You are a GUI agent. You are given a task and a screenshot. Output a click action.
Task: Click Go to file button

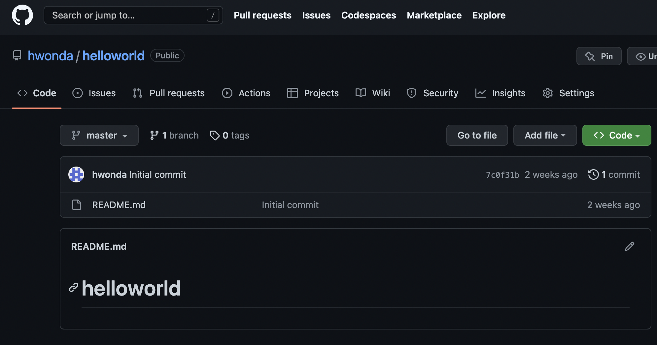(x=477, y=135)
